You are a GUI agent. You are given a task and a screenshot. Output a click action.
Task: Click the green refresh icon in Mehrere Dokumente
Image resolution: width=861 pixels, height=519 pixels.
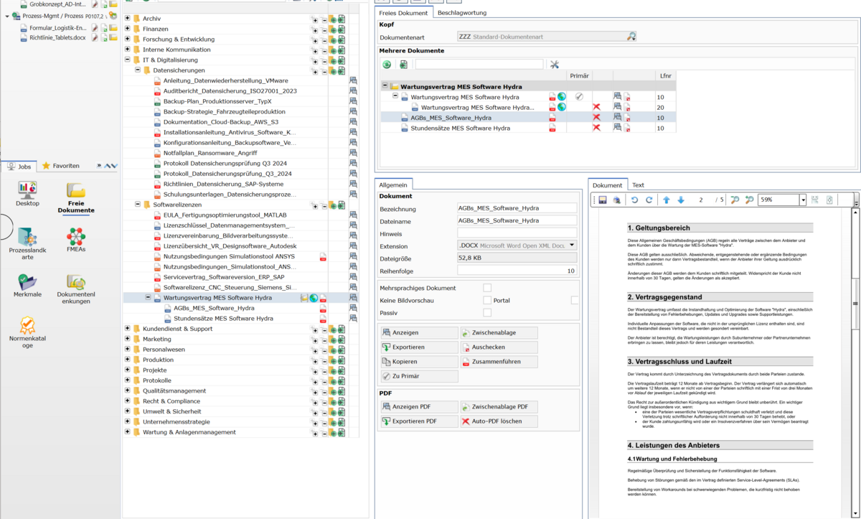pyautogui.click(x=387, y=65)
